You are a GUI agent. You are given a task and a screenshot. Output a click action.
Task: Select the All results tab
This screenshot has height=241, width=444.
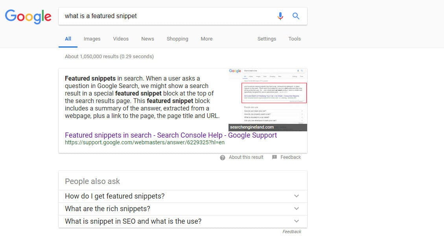(x=68, y=39)
